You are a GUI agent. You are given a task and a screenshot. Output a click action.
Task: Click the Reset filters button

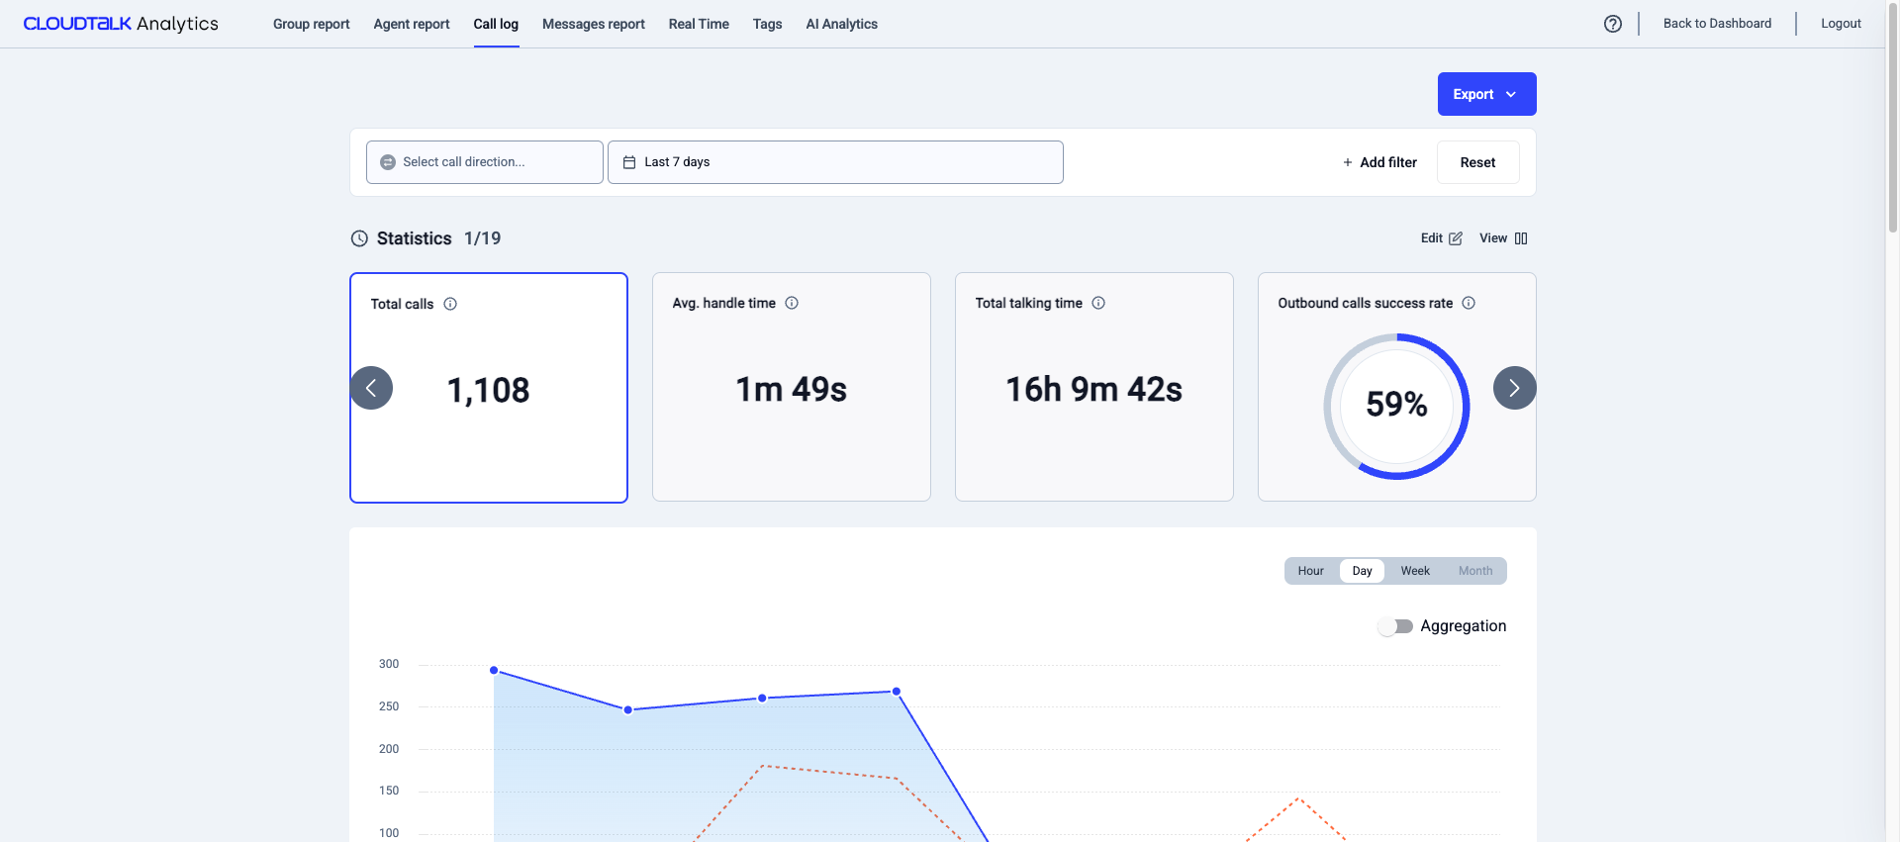[x=1478, y=162]
